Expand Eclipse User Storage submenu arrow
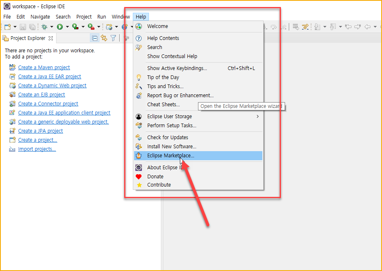This screenshot has height=271, width=382. (x=257, y=116)
